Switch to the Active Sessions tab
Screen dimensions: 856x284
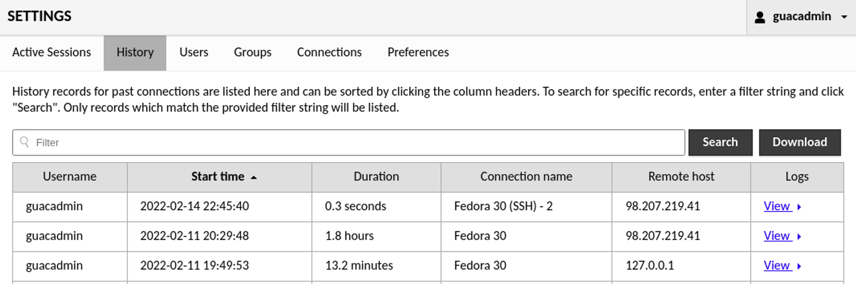51,52
